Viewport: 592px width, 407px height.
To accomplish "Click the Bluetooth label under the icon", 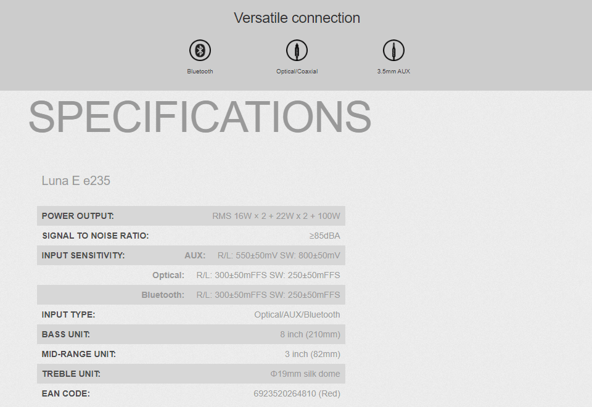I will pos(200,72).
